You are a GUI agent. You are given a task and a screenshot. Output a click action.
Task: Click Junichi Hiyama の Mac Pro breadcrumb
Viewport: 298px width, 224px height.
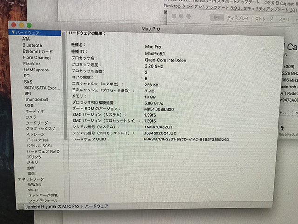tap(52, 207)
